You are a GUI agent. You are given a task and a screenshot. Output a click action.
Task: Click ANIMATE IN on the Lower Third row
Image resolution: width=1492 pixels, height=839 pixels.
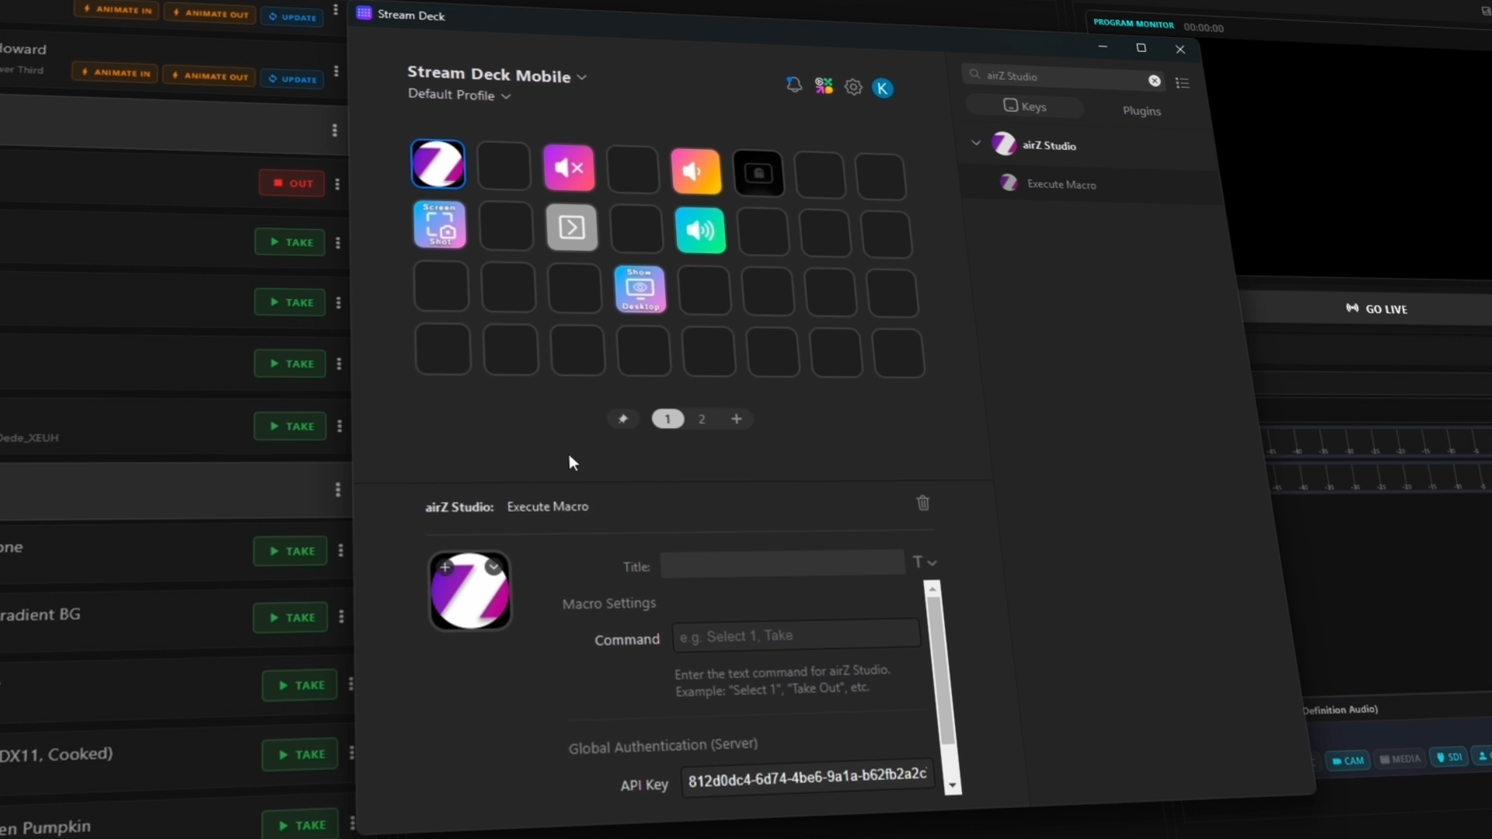coord(115,73)
